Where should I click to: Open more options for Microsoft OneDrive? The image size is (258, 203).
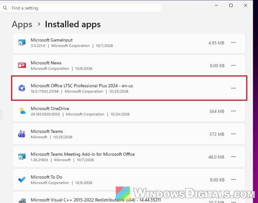pos(233,111)
